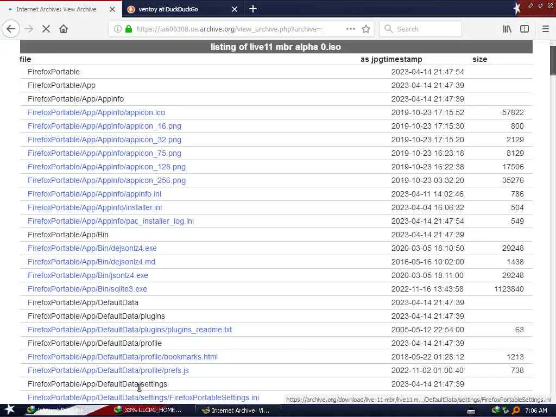Open the Firefox home page
The width and height of the screenshot is (556, 417).
click(64, 29)
